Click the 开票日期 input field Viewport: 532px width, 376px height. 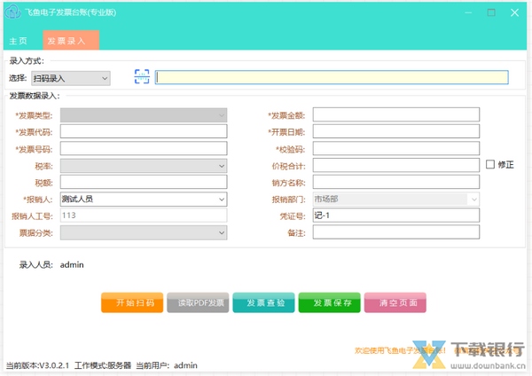[x=396, y=131]
